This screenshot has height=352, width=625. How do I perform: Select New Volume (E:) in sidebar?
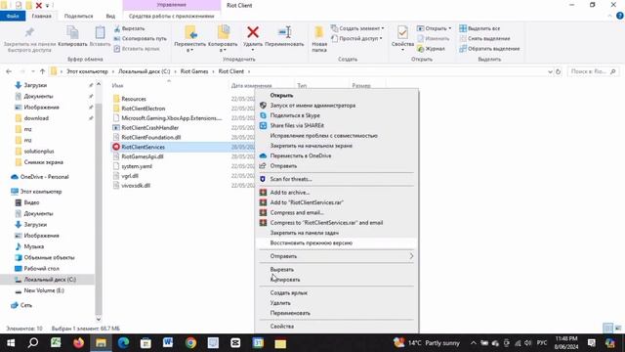(x=44, y=290)
